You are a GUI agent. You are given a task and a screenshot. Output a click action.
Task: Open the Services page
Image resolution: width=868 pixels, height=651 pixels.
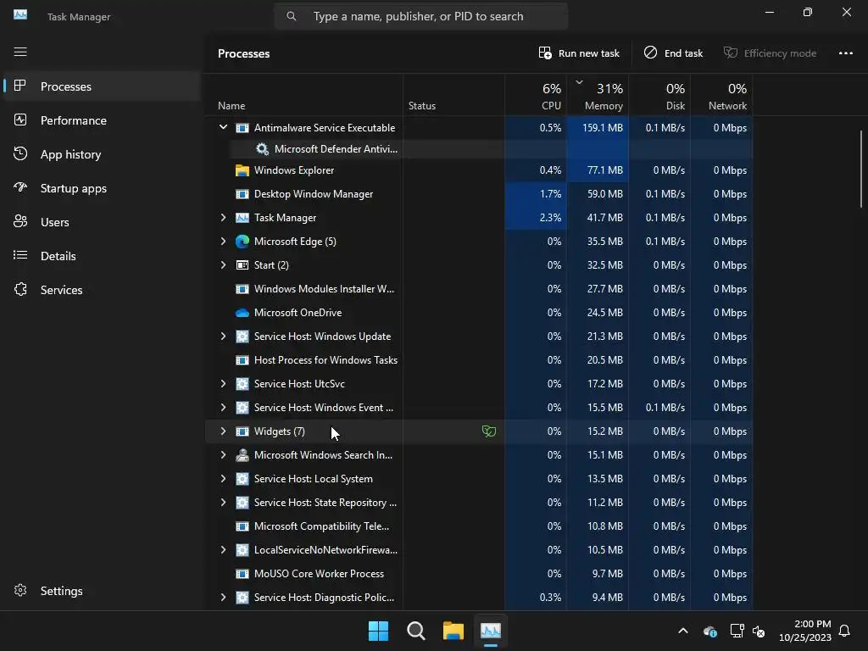point(102,290)
